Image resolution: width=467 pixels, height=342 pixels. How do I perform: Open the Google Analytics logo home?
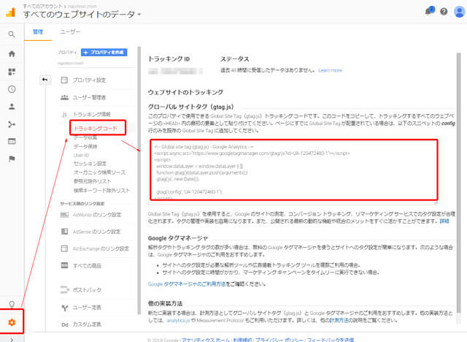11,12
